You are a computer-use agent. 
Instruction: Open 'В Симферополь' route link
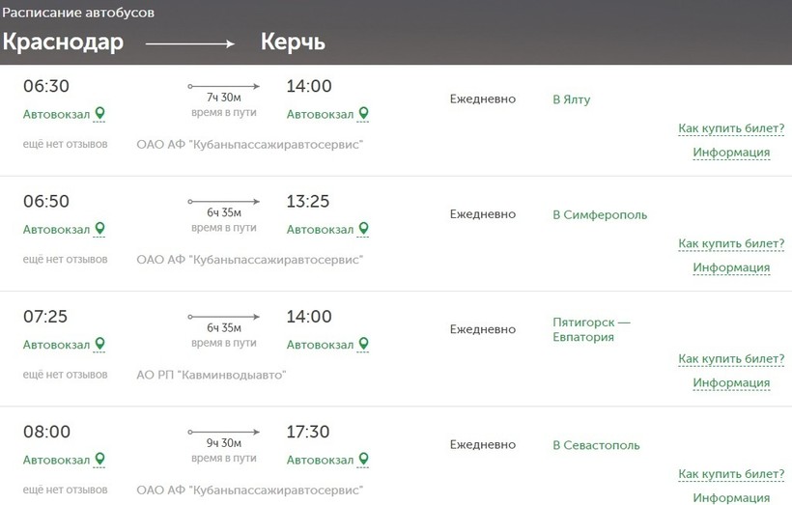(x=600, y=214)
